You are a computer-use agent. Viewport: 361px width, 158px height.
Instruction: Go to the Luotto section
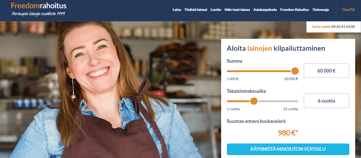[x=216, y=10]
